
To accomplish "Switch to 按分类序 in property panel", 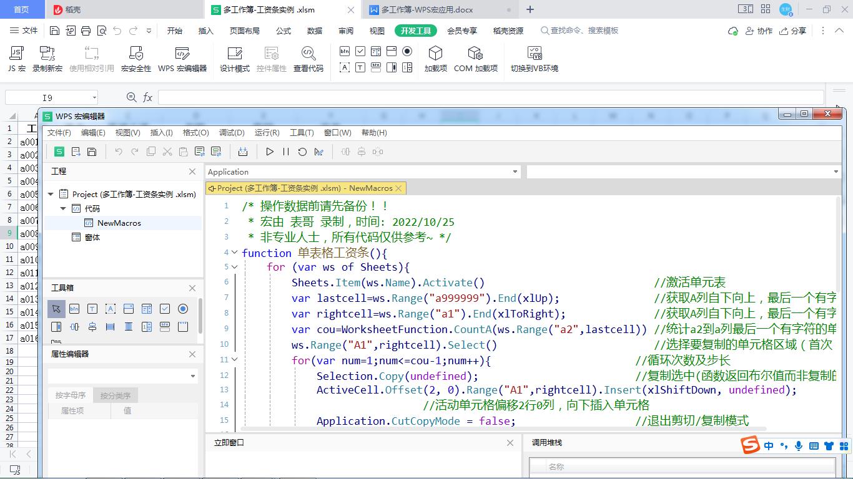I will tap(114, 394).
